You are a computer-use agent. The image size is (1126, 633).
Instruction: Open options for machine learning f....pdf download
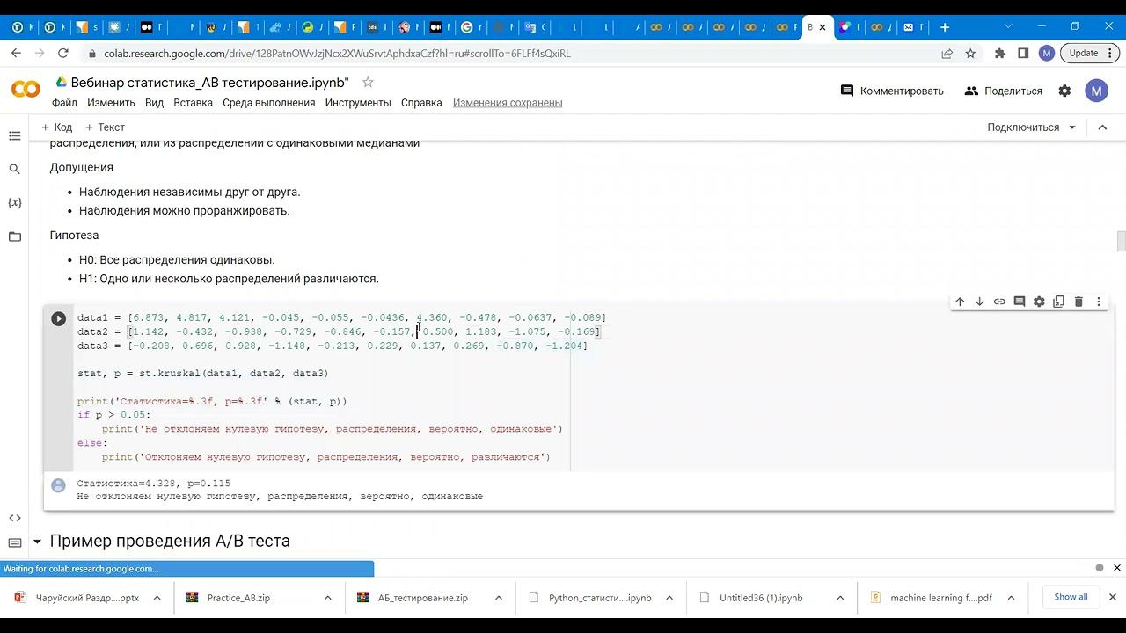1011,598
